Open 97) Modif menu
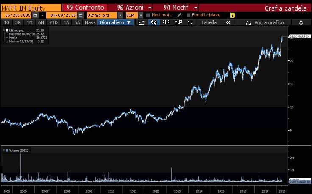Image resolution: width=312 pixels, height=194 pixels. click(176, 8)
